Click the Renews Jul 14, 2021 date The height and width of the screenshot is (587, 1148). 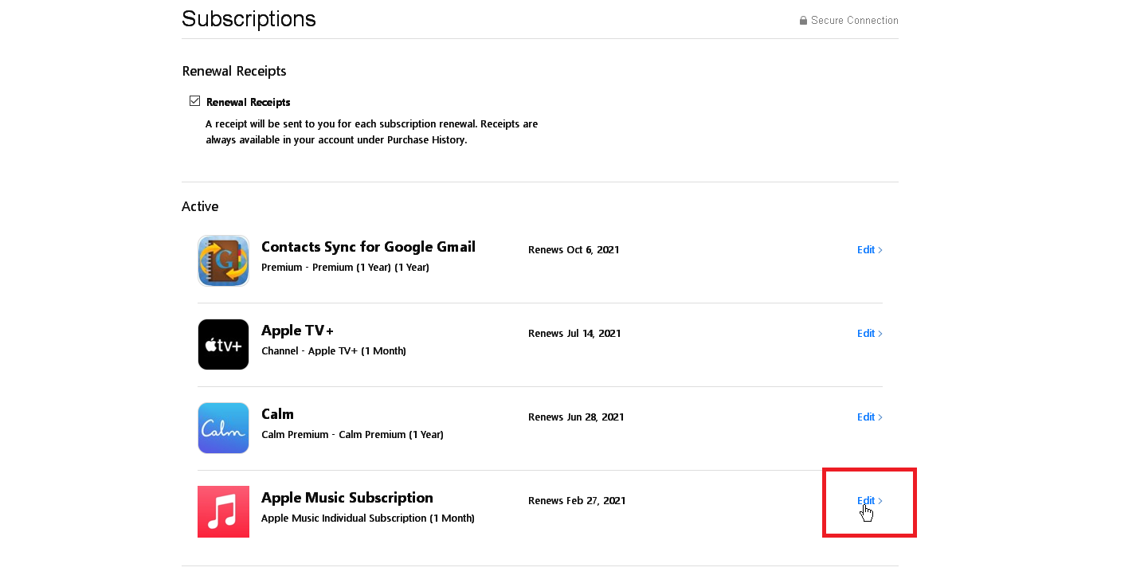click(x=574, y=333)
